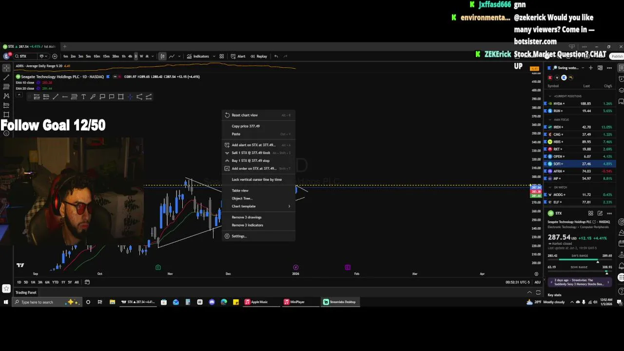Select the rectangle tool in favorites bar

[x=121, y=97]
